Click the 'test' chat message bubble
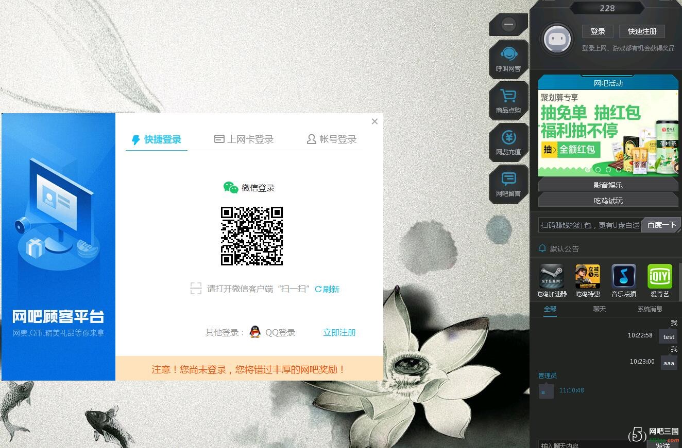 pos(669,336)
